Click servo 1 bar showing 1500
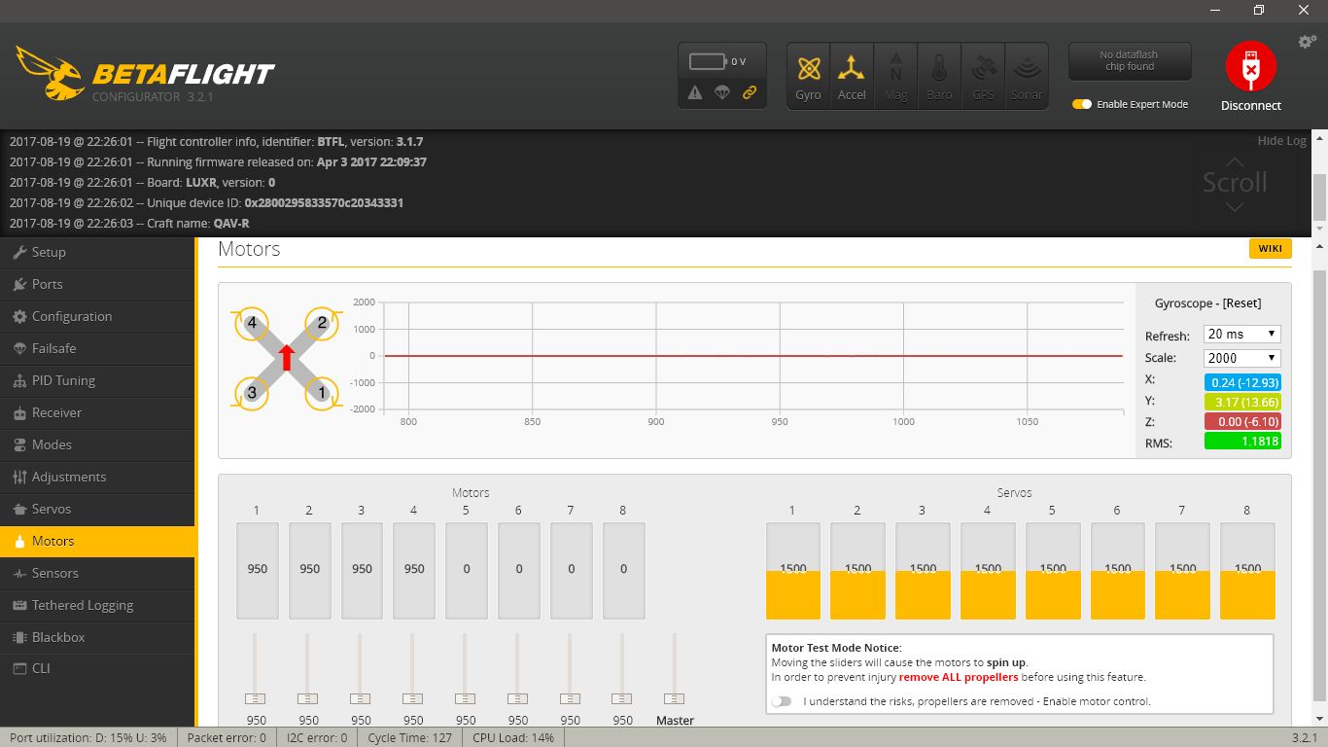1328x747 pixels. pyautogui.click(x=793, y=571)
